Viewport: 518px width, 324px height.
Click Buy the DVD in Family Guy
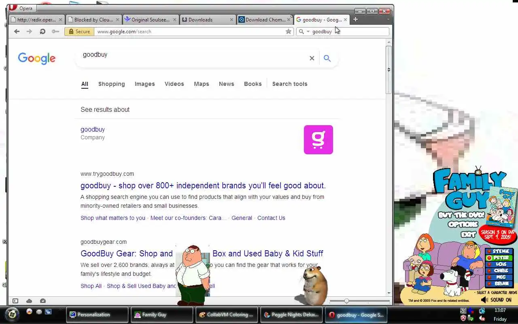(461, 215)
